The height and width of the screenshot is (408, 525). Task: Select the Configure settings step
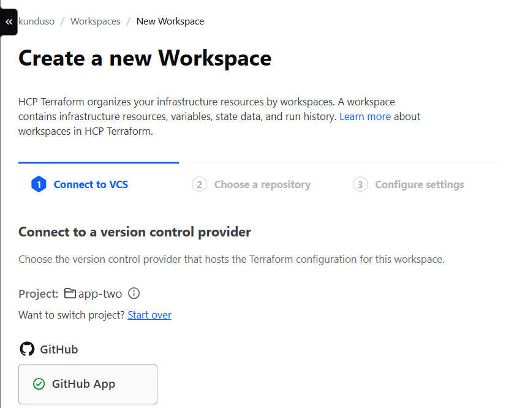420,184
